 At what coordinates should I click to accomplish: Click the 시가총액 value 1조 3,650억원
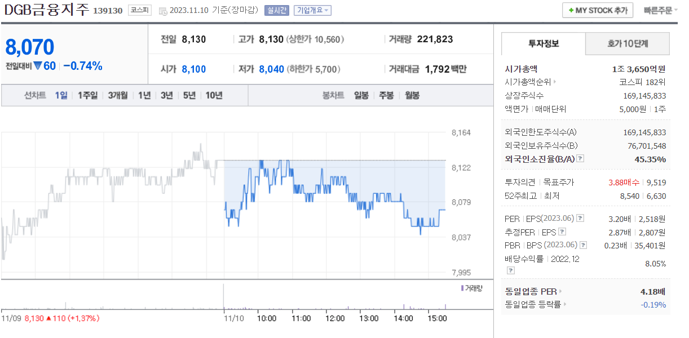tap(639, 69)
